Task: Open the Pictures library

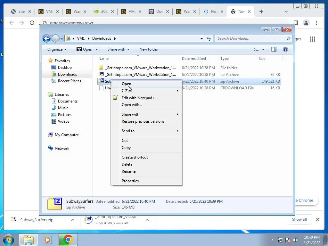Action: tap(64, 115)
